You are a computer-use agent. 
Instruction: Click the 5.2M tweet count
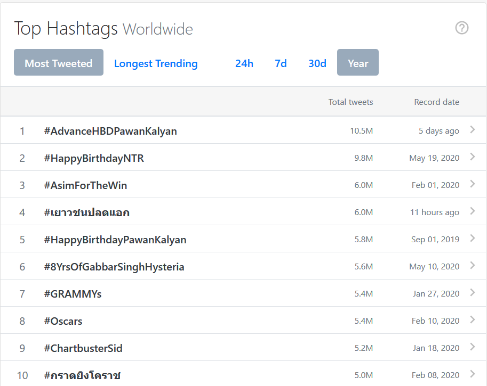(363, 348)
